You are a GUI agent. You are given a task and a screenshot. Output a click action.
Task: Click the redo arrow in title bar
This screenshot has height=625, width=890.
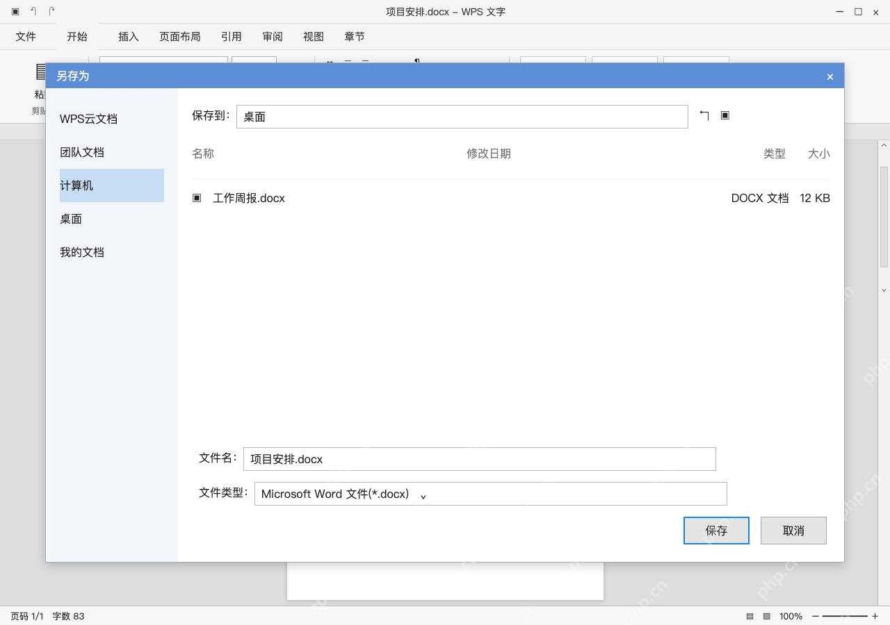point(51,11)
